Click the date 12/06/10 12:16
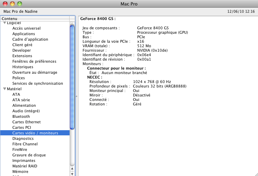The image size is (258, 176). pyautogui.click(x=241, y=11)
